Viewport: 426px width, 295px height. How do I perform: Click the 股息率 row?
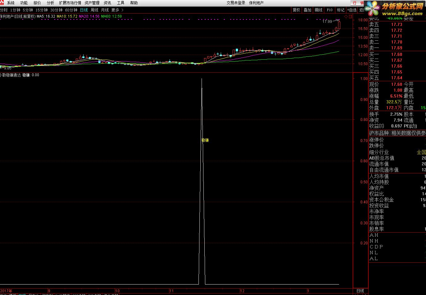397,229
